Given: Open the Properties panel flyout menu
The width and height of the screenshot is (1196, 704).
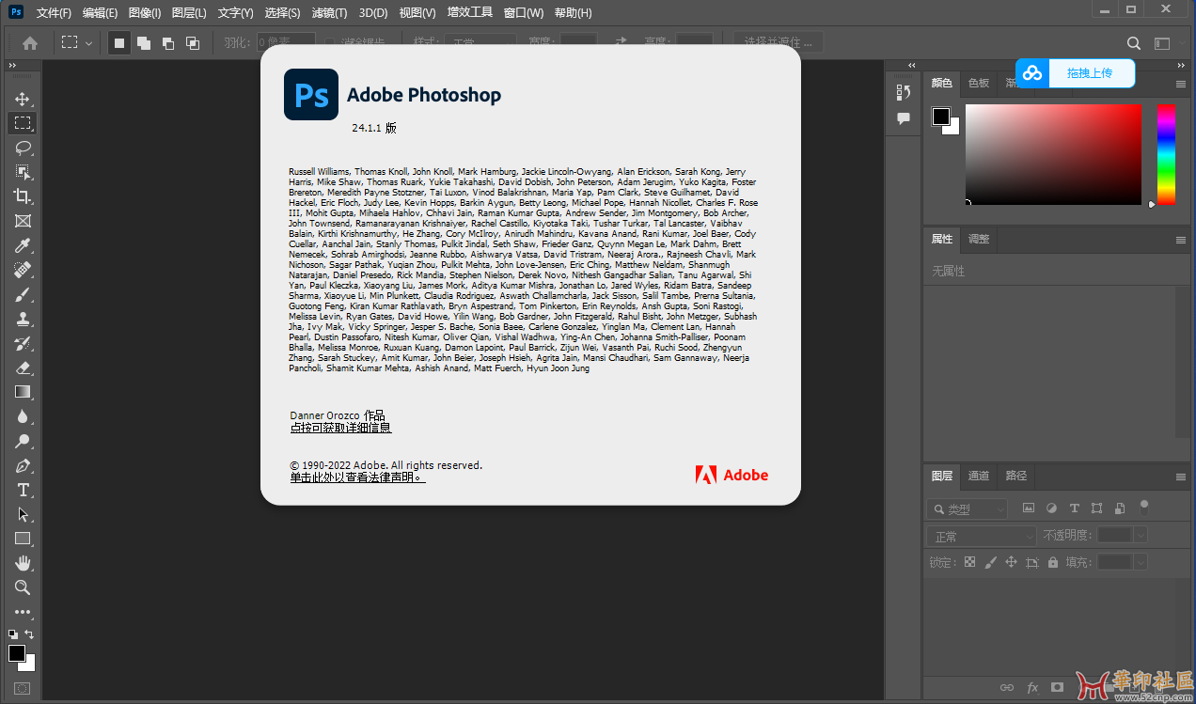Looking at the screenshot, I should tap(1181, 240).
